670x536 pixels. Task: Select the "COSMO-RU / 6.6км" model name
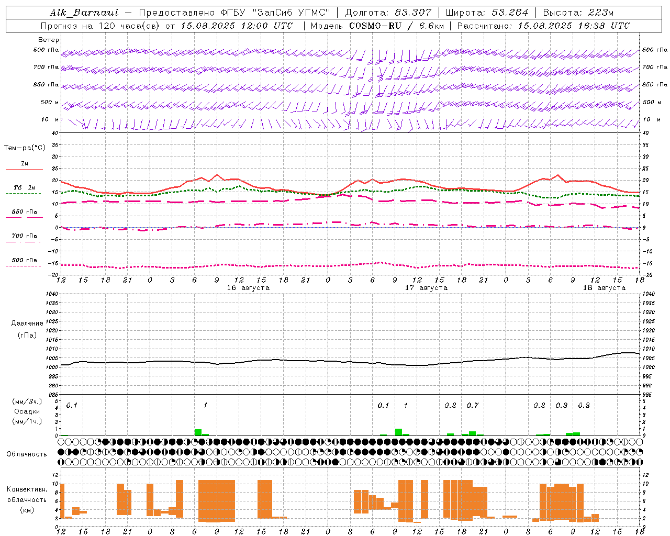(x=396, y=26)
